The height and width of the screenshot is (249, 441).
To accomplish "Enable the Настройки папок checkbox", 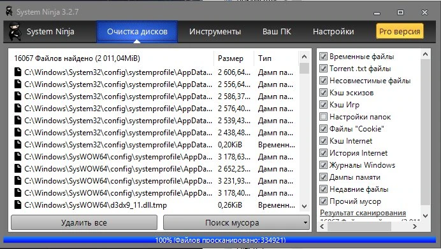I will click(324, 117).
